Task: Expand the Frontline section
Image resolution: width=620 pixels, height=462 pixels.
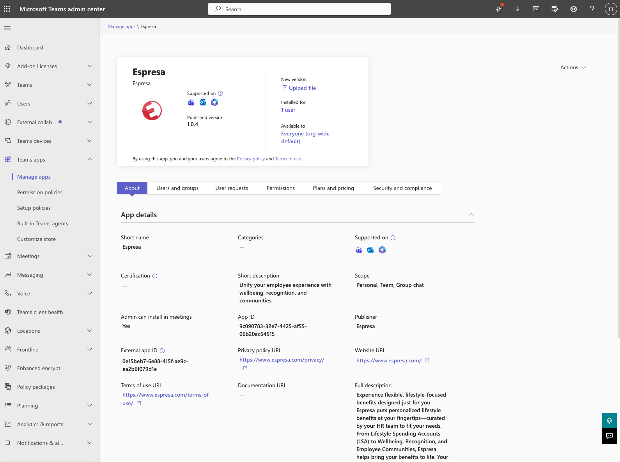Action: click(90, 350)
